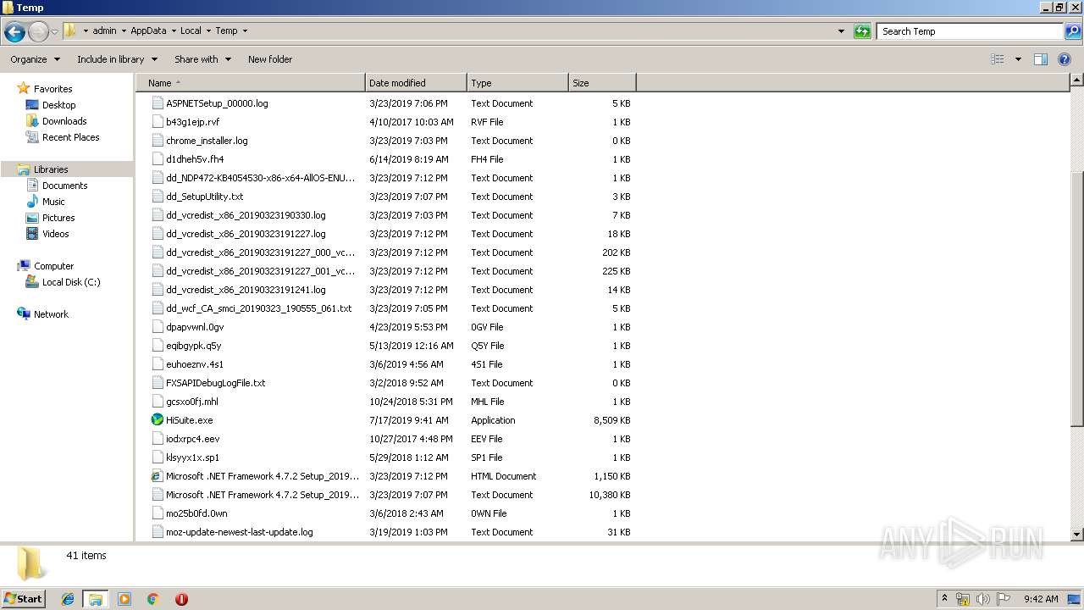Viewport: 1084px width, 610px height.
Task: Click the Videos library icon
Action: (32, 234)
